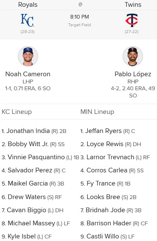Open Noah Cameron's headshot photo
157x241 pixels.
tap(28, 56)
